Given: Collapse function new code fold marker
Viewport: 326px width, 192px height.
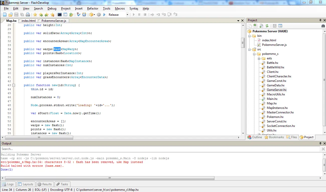Looking at the screenshot, I should [14, 85].
